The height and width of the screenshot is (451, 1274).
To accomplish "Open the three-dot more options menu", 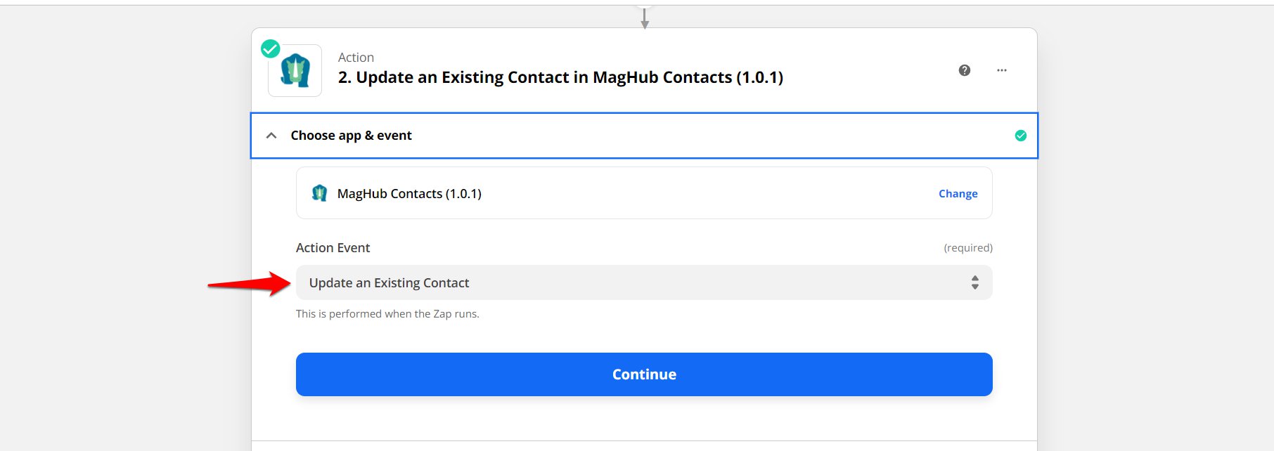I will tap(1001, 70).
